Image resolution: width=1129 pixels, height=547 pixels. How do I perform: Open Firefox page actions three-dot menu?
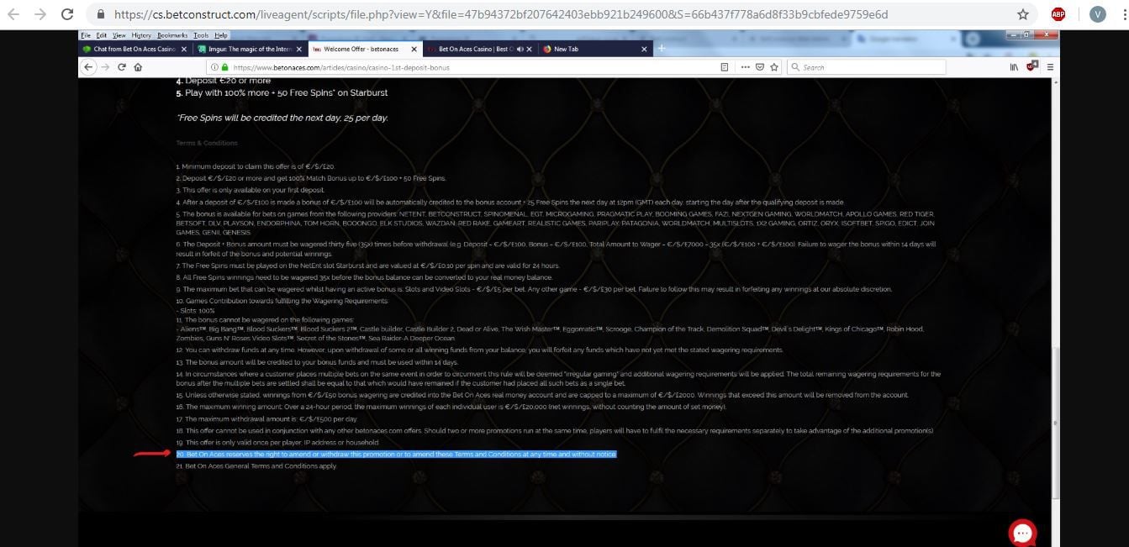745,67
